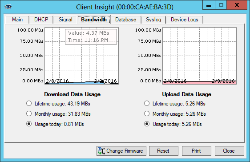Click the Reset button
This screenshot has height=162, width=250.
point(164,151)
